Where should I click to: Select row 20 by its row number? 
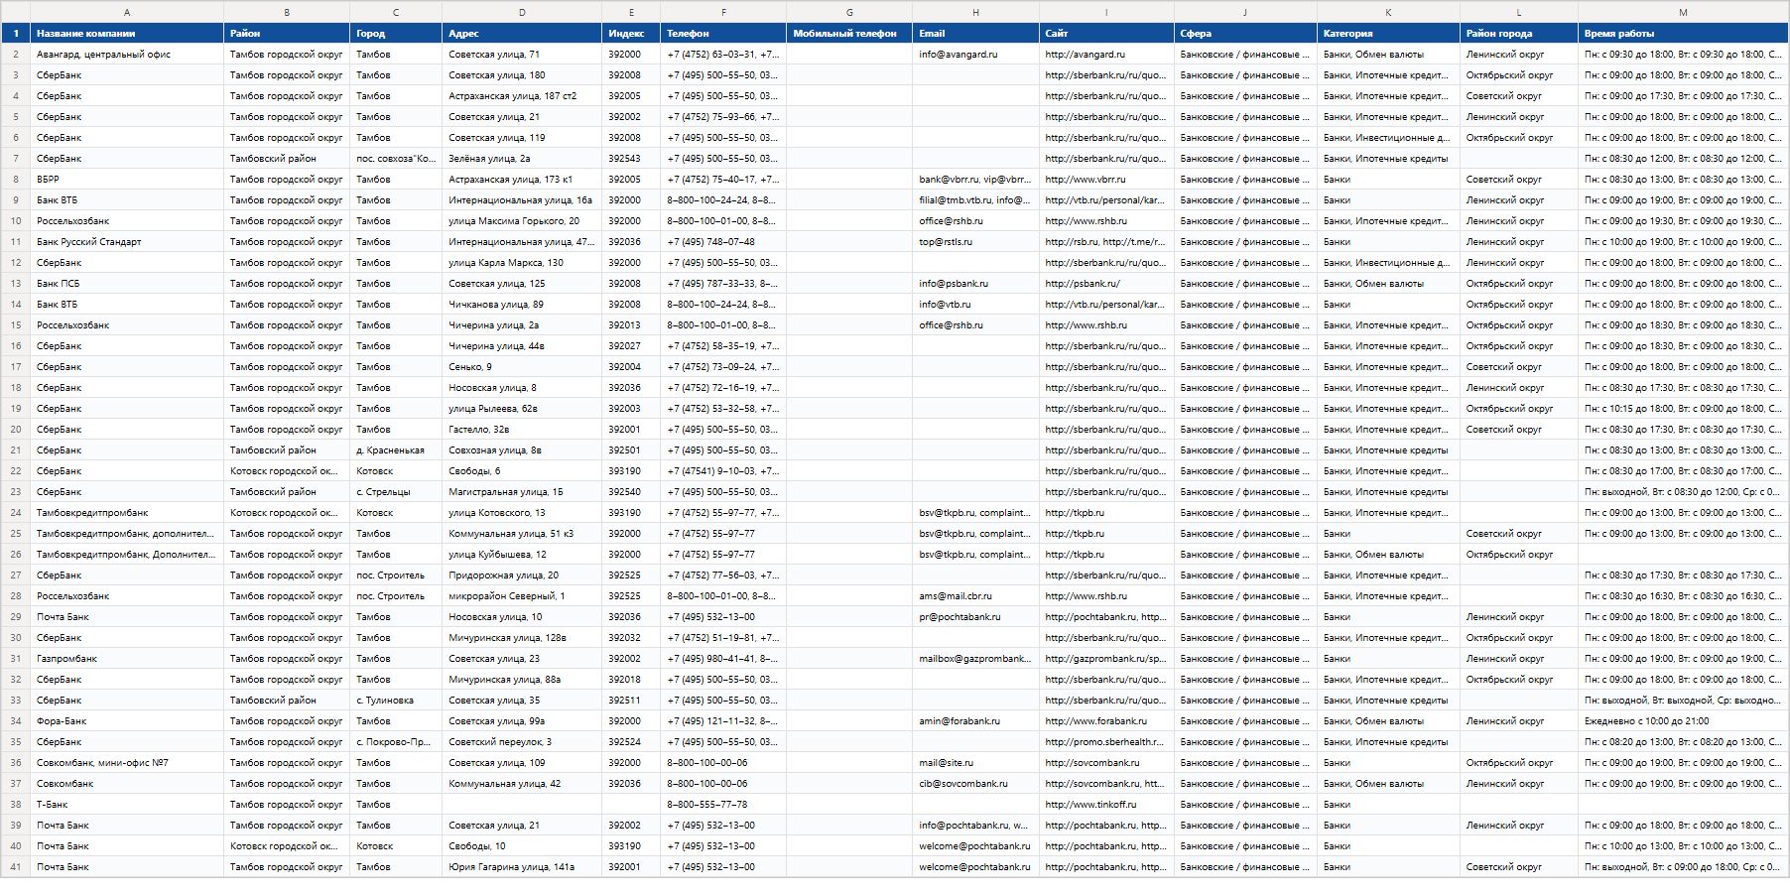point(16,430)
